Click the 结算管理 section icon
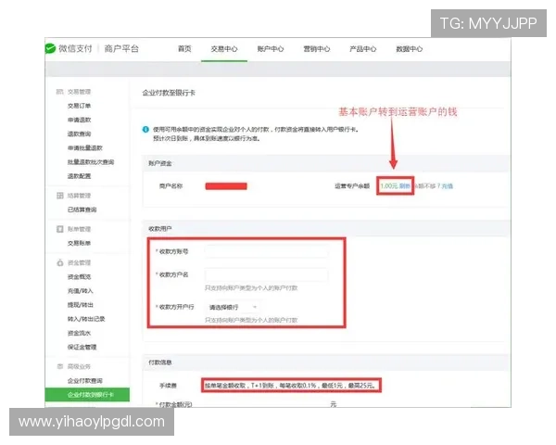Image resolution: width=556 pixels, height=445 pixels. click(60, 196)
